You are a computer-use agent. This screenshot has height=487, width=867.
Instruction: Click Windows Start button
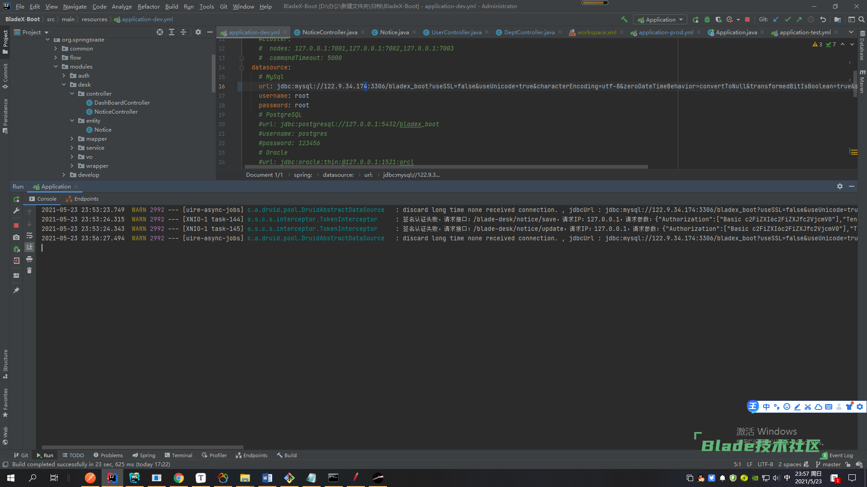click(11, 478)
